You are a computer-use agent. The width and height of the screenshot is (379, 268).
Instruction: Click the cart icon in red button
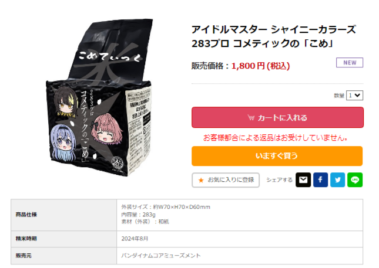point(251,117)
